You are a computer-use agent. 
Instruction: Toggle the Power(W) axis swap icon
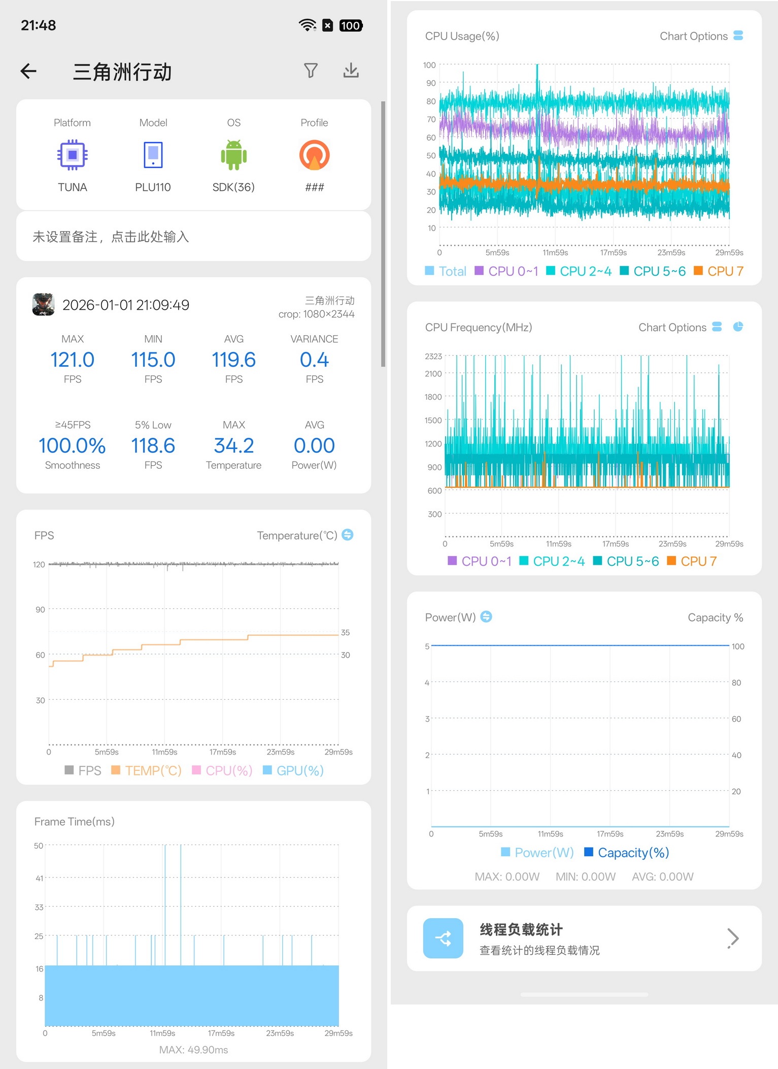tap(486, 617)
